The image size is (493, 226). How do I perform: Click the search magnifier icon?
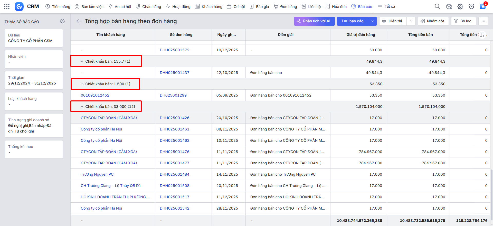[x=437, y=6]
